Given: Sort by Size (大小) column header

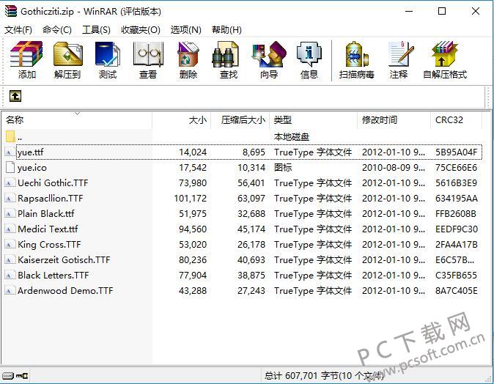Looking at the screenshot, I should pos(182,120).
